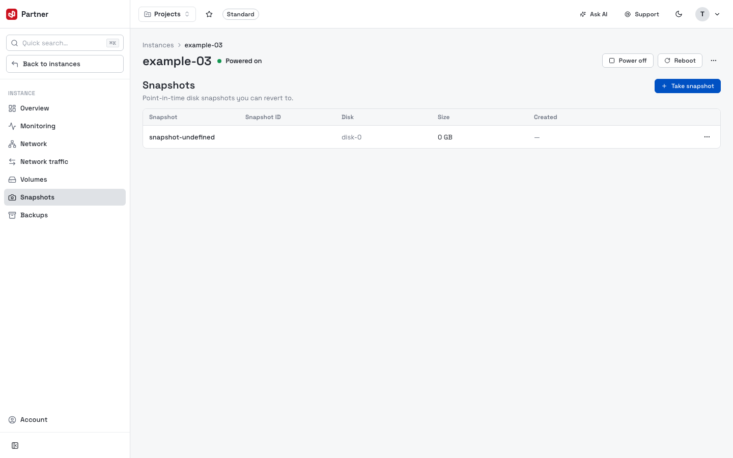Image resolution: width=733 pixels, height=458 pixels.
Task: Focus the Quick search field
Action: click(65, 43)
